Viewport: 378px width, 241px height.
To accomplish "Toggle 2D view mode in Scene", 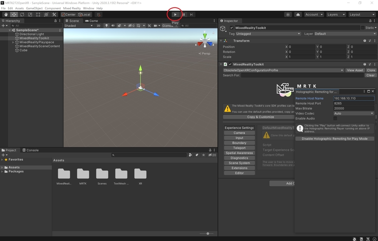I will point(98,26).
